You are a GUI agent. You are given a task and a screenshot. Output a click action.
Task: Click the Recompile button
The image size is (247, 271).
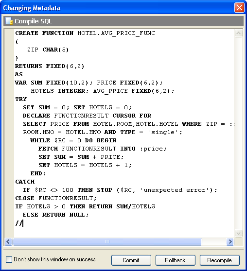219,260
